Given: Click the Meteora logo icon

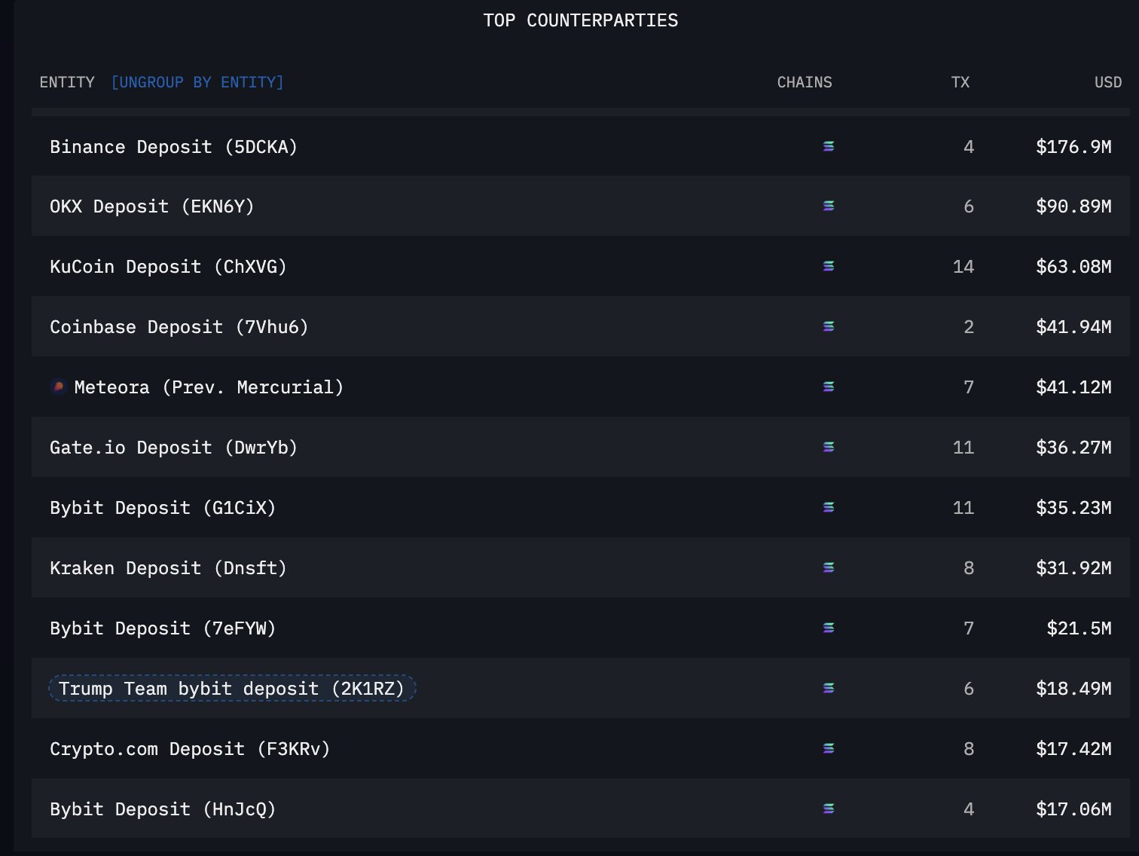Looking at the screenshot, I should (x=58, y=387).
